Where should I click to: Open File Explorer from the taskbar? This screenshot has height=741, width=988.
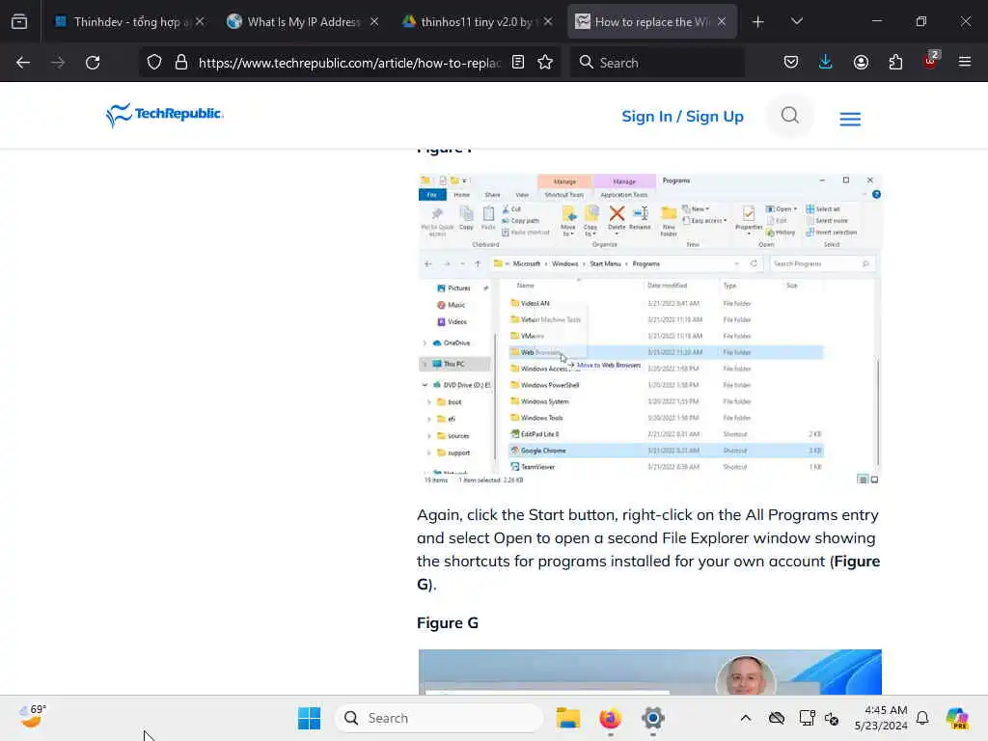point(567,718)
